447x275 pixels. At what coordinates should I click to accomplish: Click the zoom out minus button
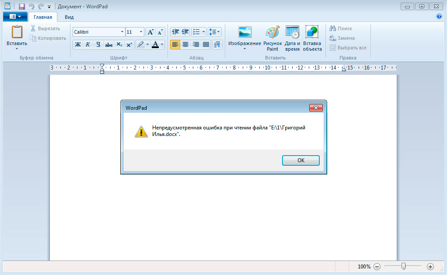click(377, 266)
